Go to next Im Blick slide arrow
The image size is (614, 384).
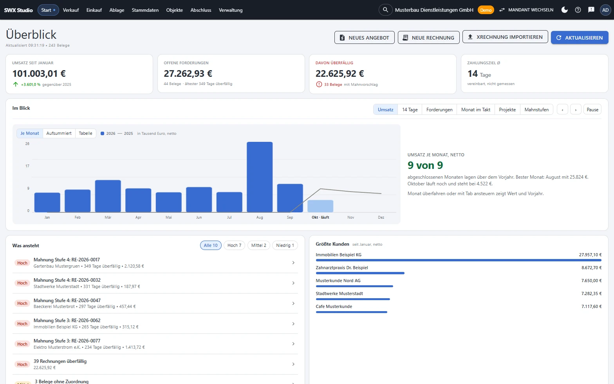point(576,110)
